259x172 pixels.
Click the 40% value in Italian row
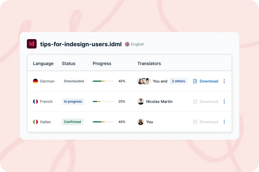tap(122, 122)
